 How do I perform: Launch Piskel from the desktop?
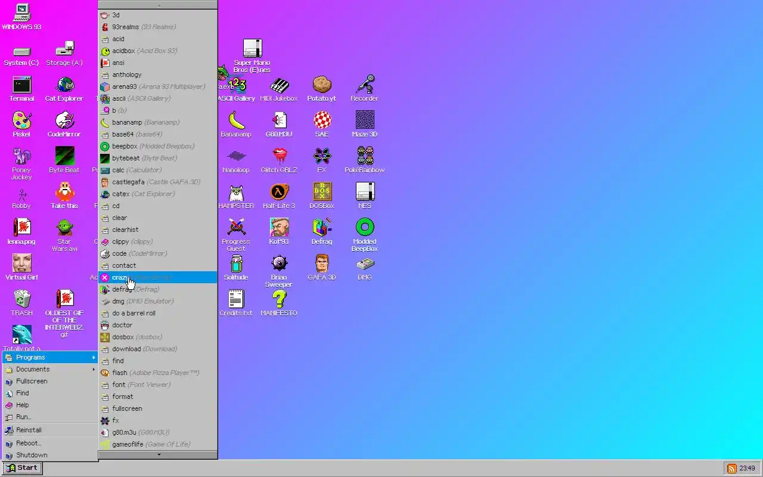pos(21,125)
